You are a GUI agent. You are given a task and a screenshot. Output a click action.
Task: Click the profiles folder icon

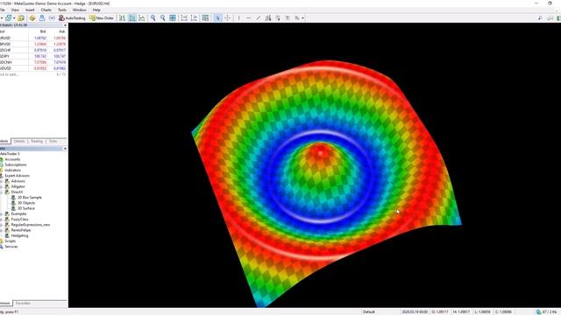click(x=21, y=17)
